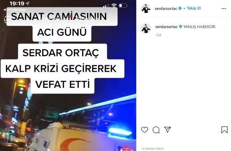Click Takip Et to follow serdarsortac
This screenshot has width=231, height=151.
(194, 8)
